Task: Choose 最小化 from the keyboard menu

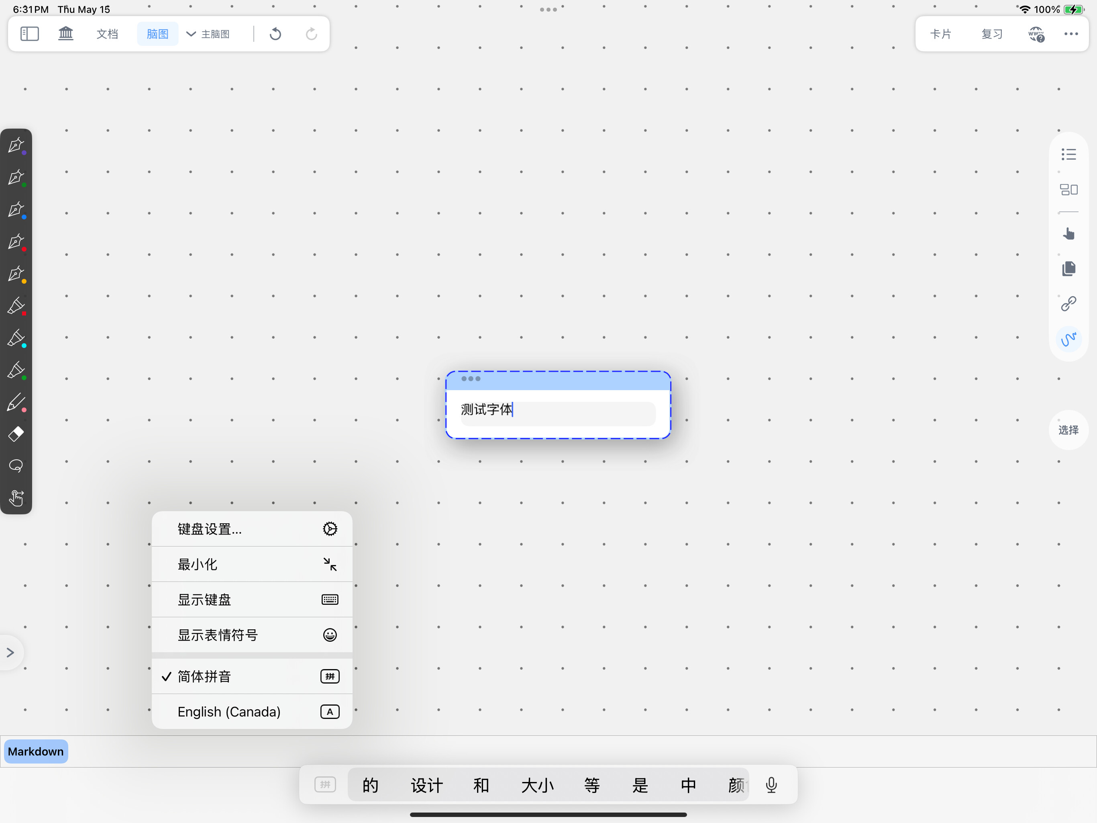Action: [x=252, y=564]
